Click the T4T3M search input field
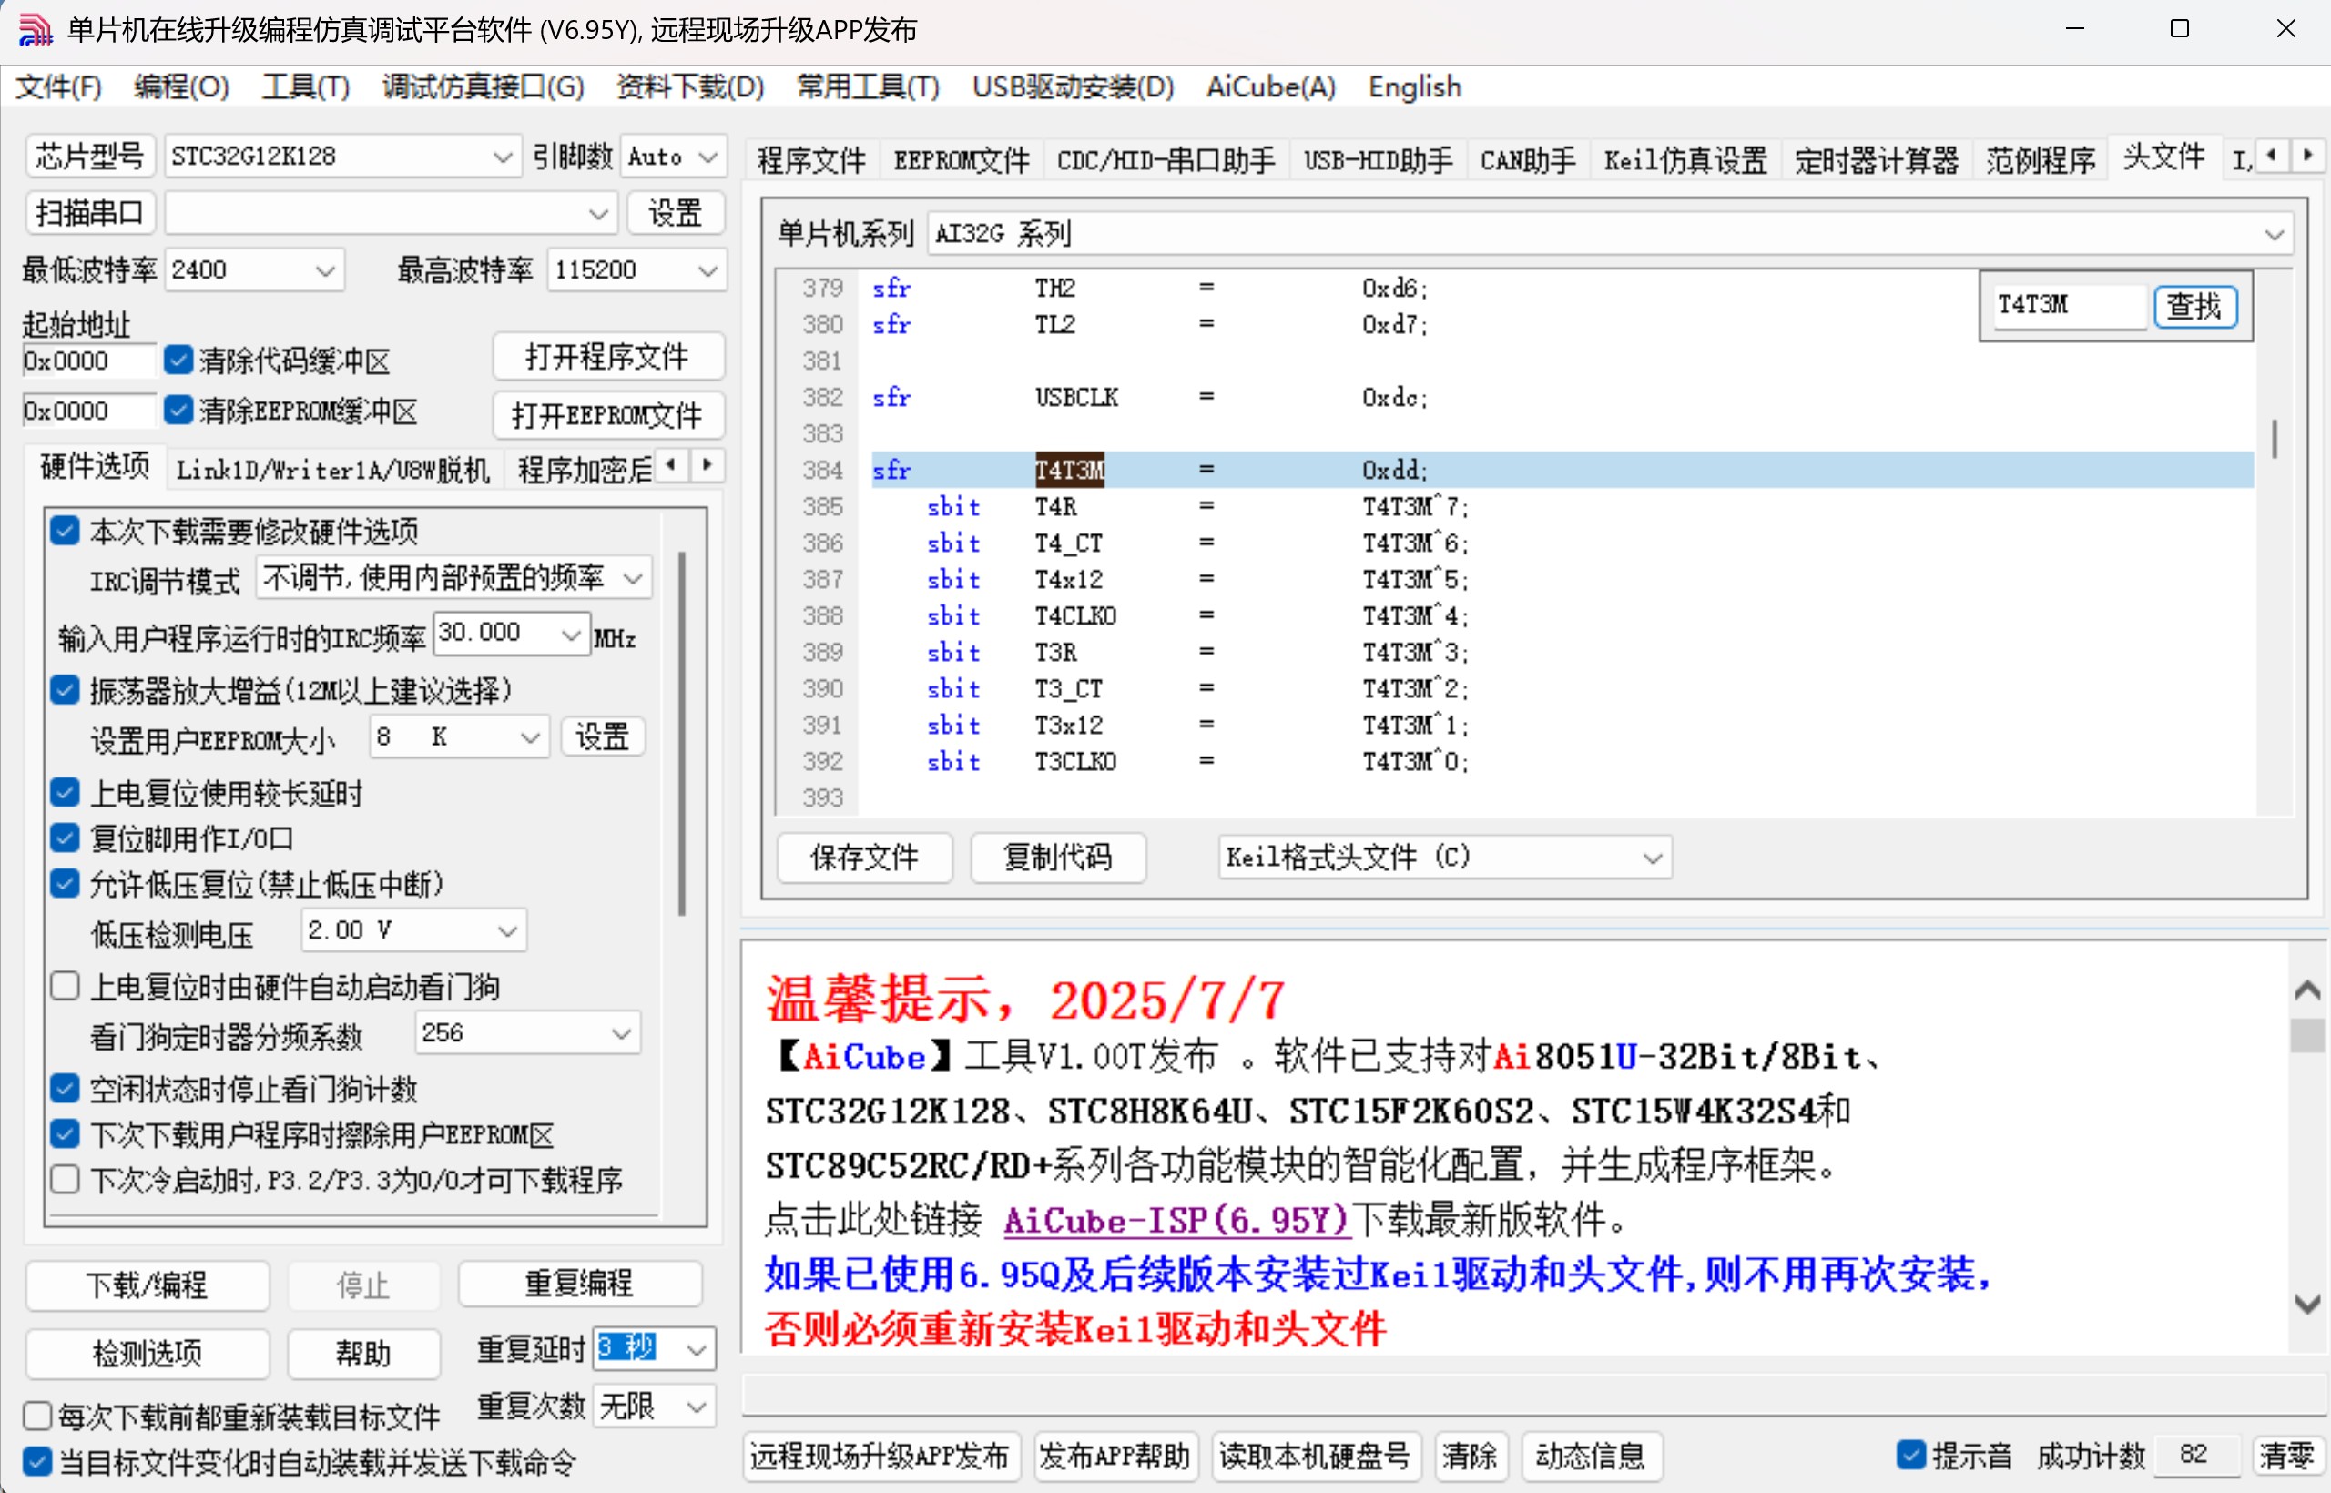This screenshot has width=2331, height=1493. (2067, 307)
